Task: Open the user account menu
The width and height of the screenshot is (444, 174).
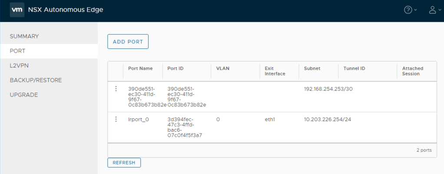Action: [434, 10]
